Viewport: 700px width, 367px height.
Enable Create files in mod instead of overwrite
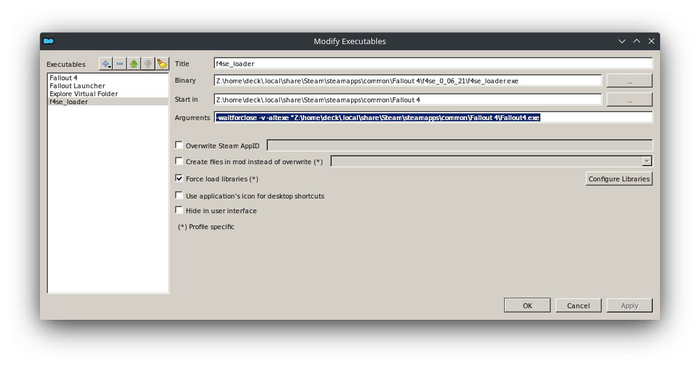click(x=179, y=161)
